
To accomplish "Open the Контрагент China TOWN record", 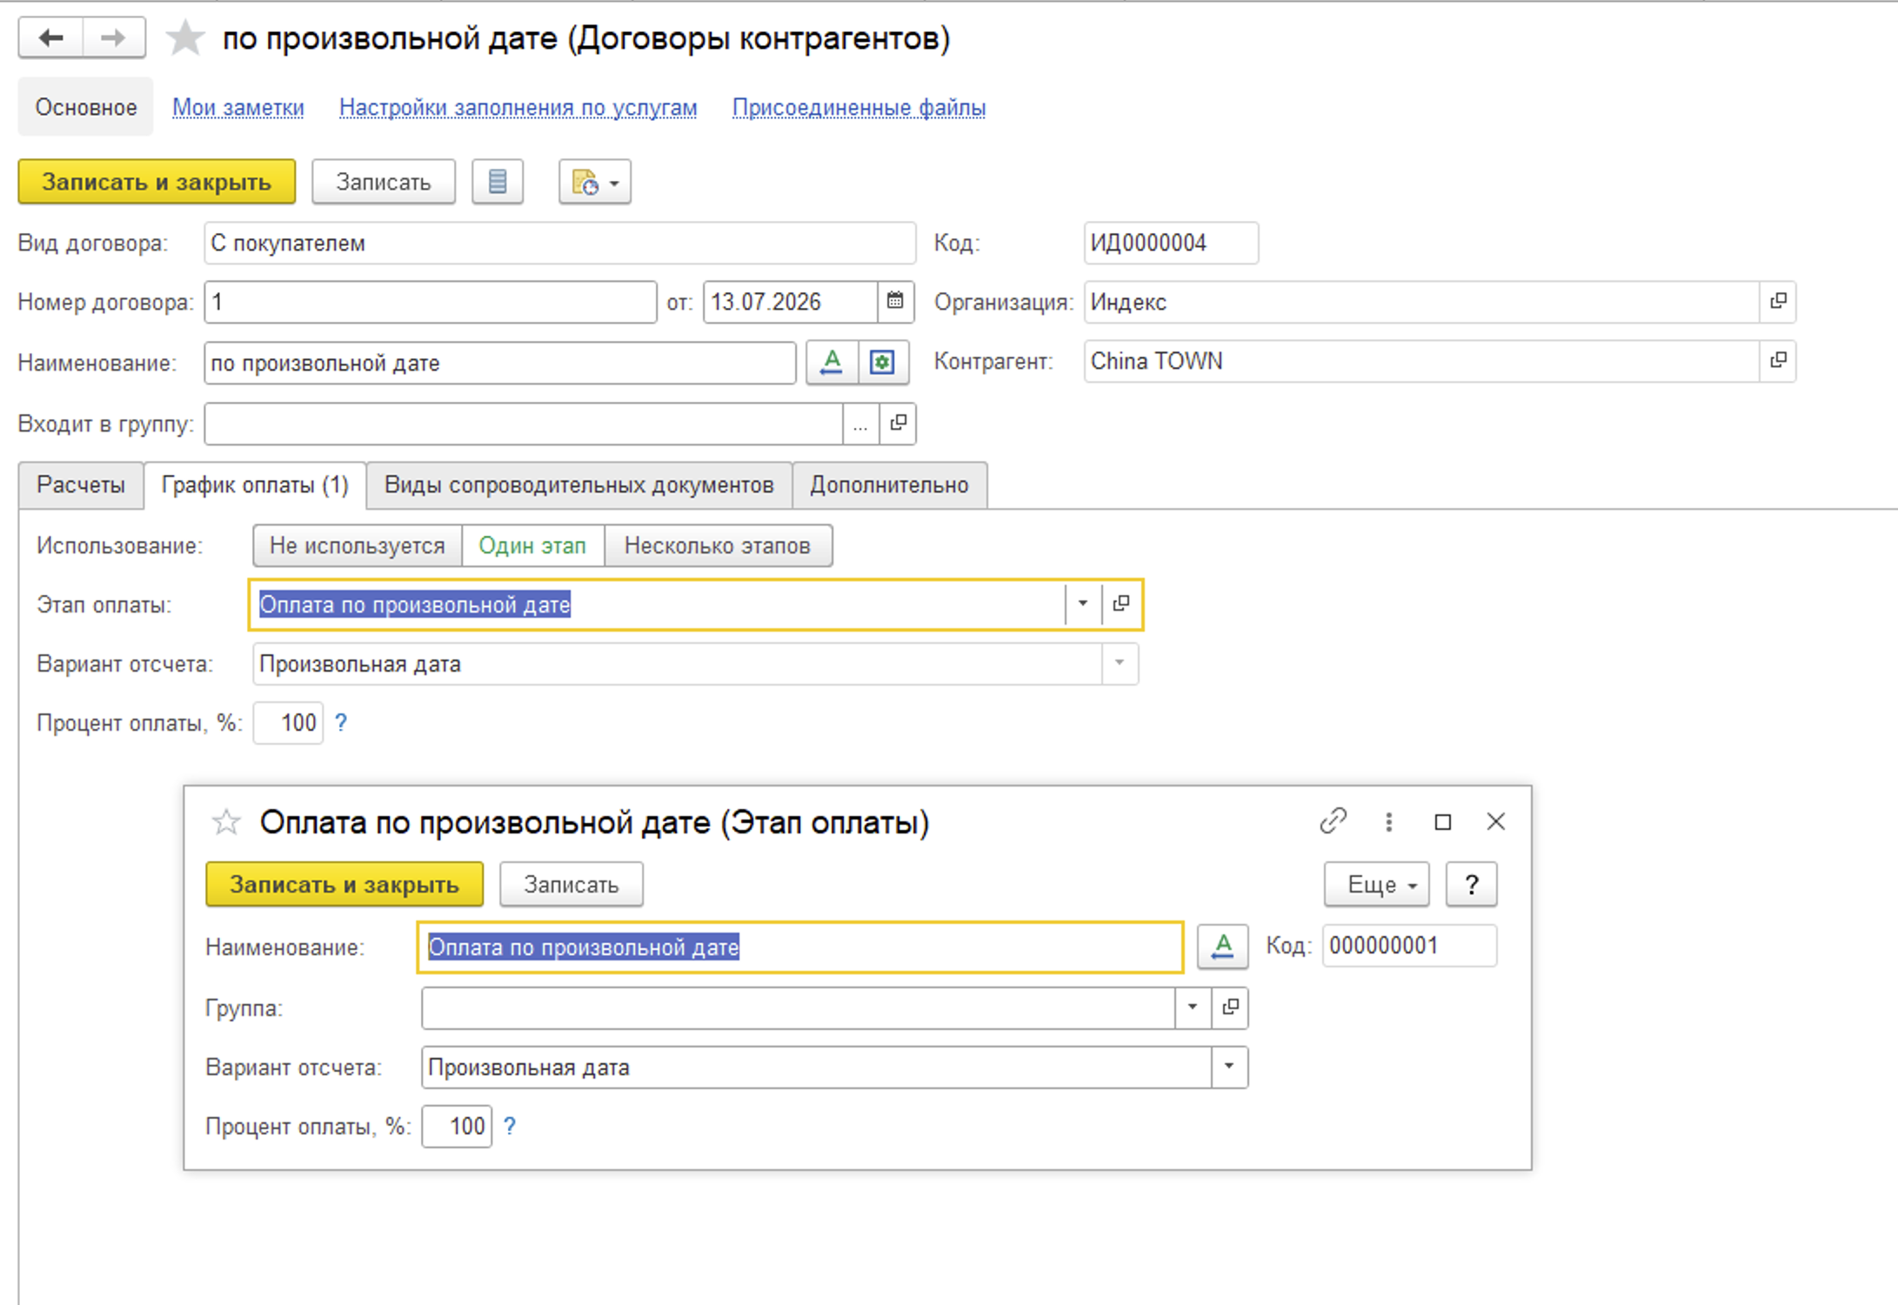I will coord(1778,360).
